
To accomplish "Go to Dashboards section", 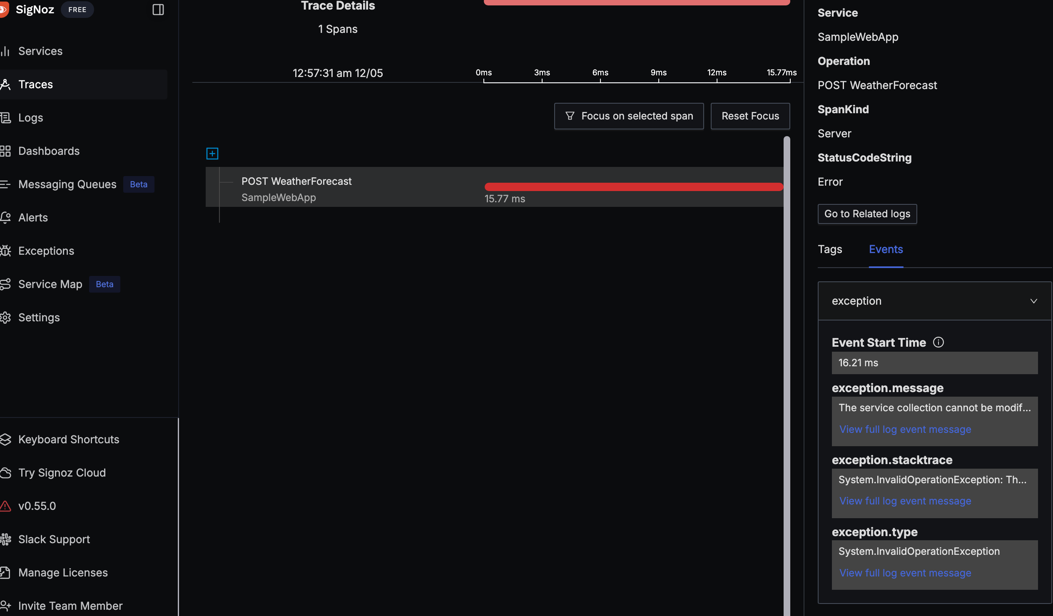I will click(48, 151).
